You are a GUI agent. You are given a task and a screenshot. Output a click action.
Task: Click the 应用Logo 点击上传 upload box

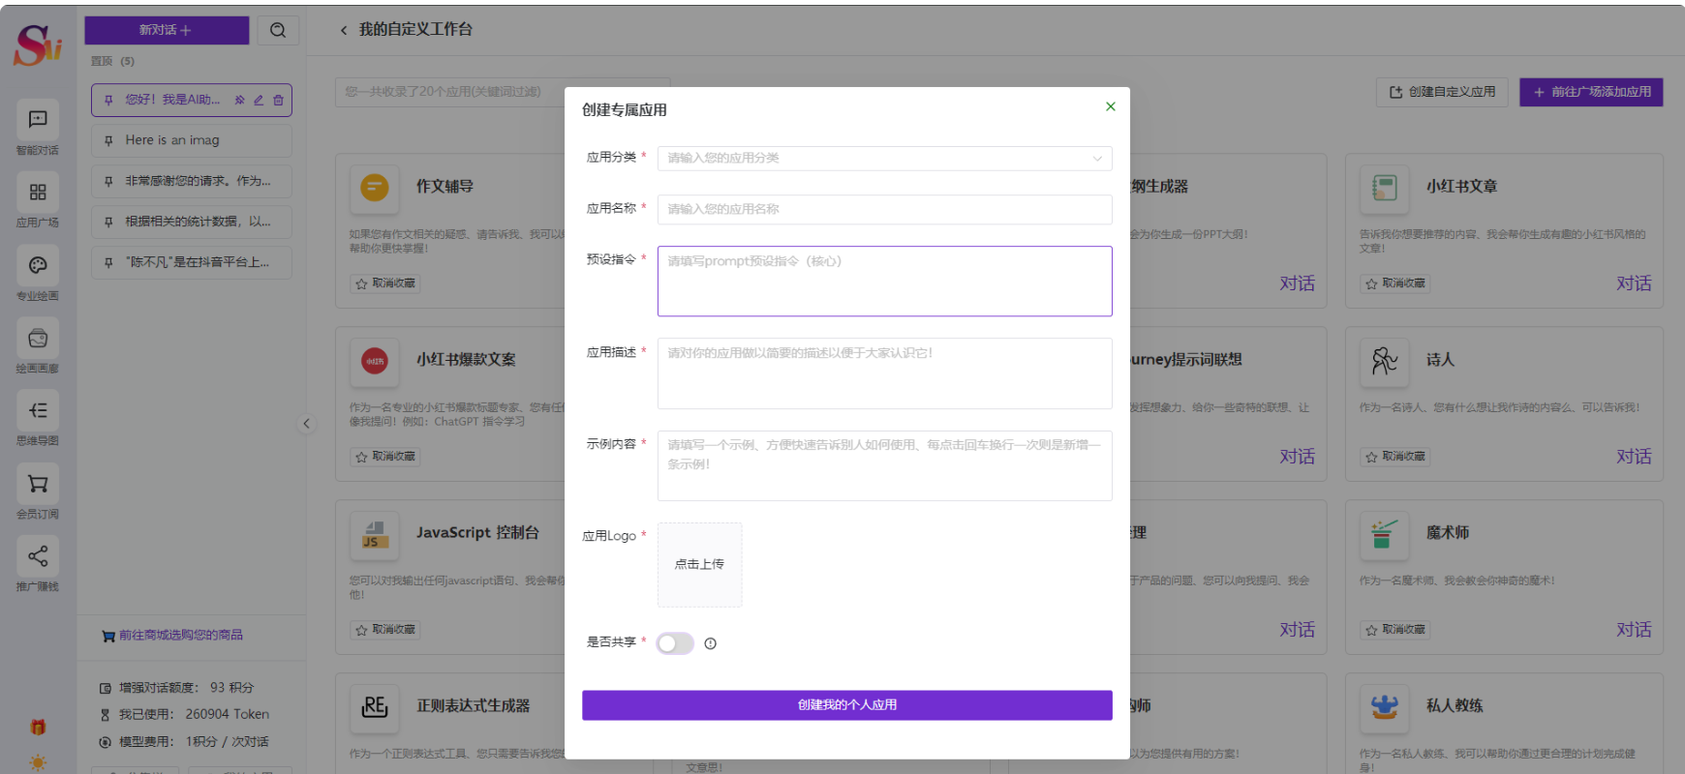pos(699,564)
